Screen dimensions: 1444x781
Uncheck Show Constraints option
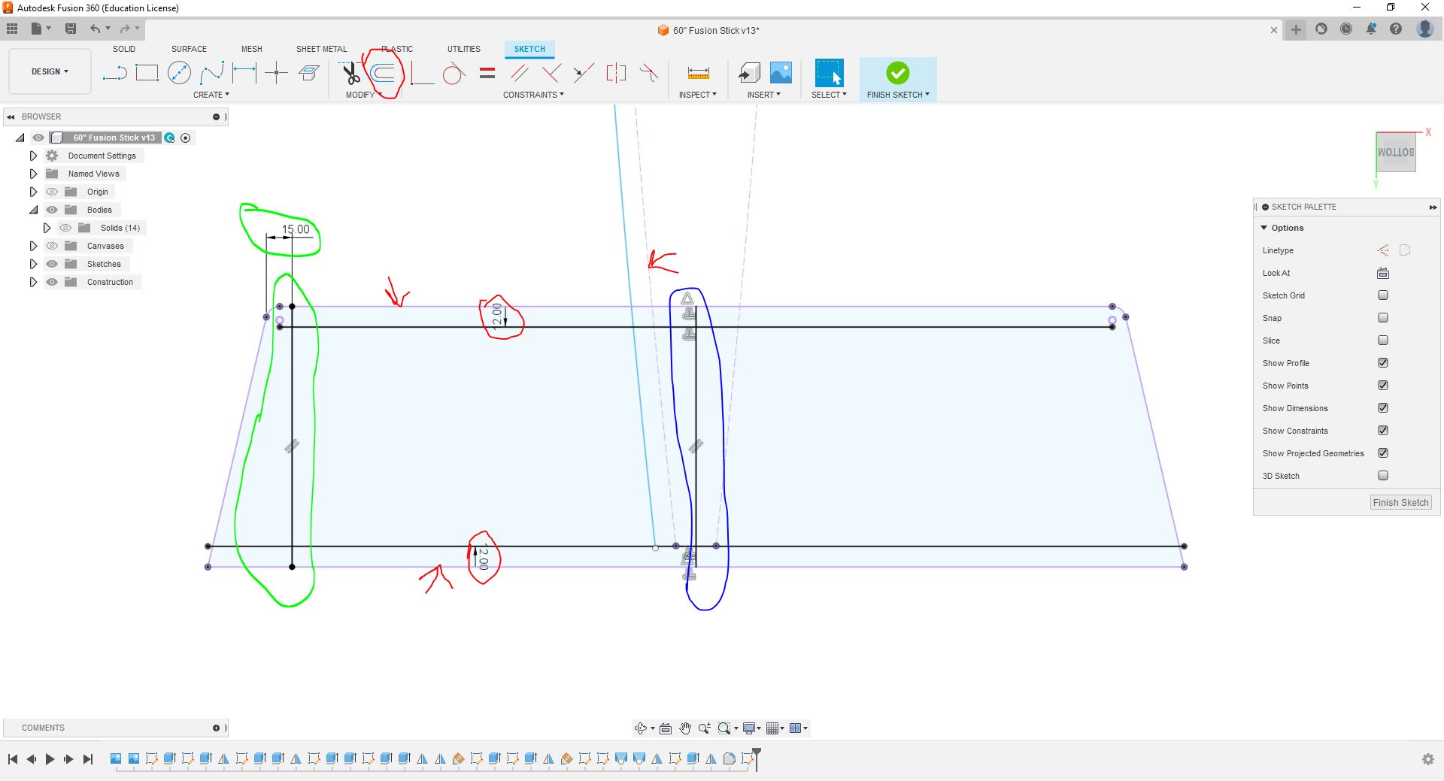[x=1382, y=431]
